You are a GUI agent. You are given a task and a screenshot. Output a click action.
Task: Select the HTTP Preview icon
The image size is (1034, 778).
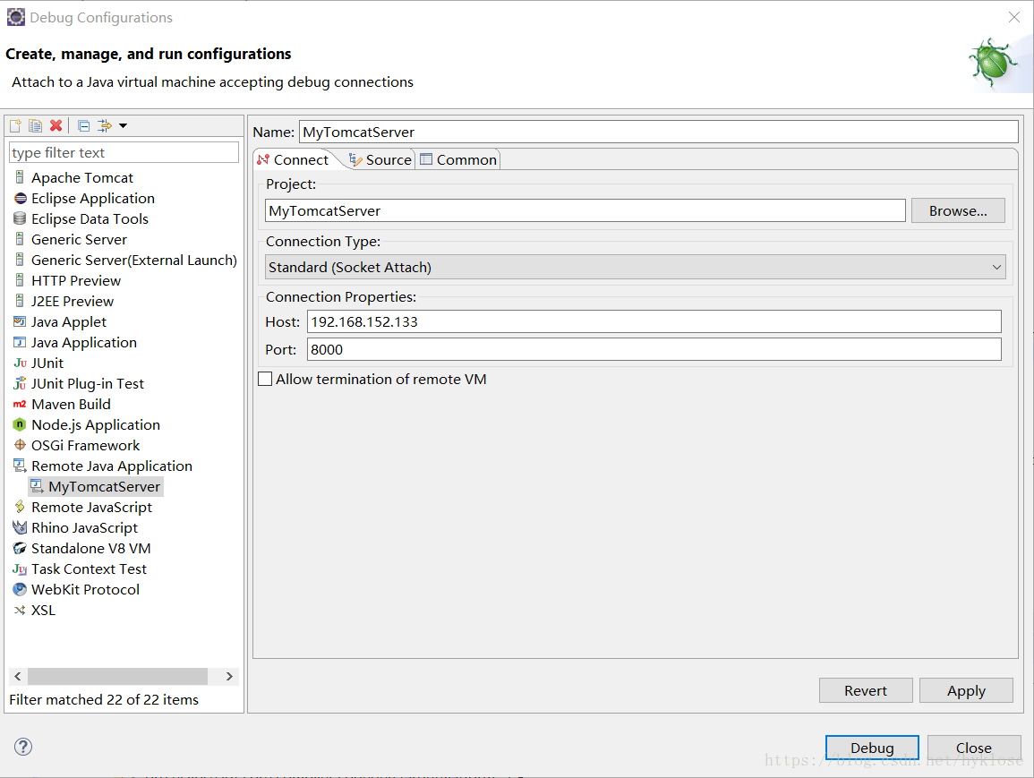20,280
